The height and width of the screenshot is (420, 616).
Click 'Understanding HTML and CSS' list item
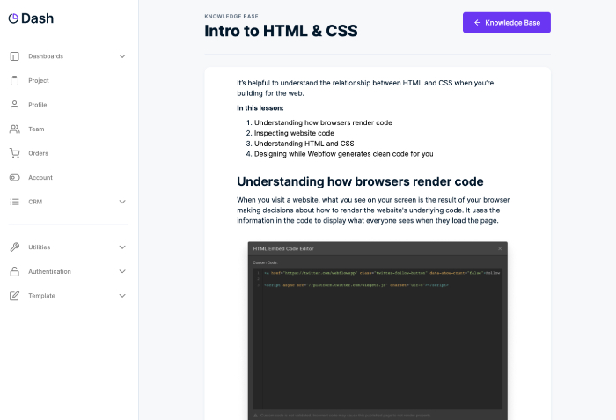pos(304,144)
